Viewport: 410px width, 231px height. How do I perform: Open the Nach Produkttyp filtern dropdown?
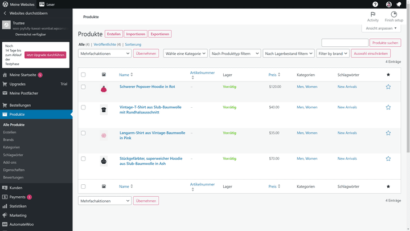click(235, 54)
